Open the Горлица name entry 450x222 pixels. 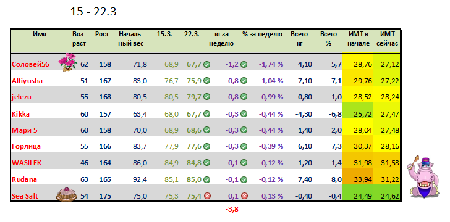click(x=26, y=147)
